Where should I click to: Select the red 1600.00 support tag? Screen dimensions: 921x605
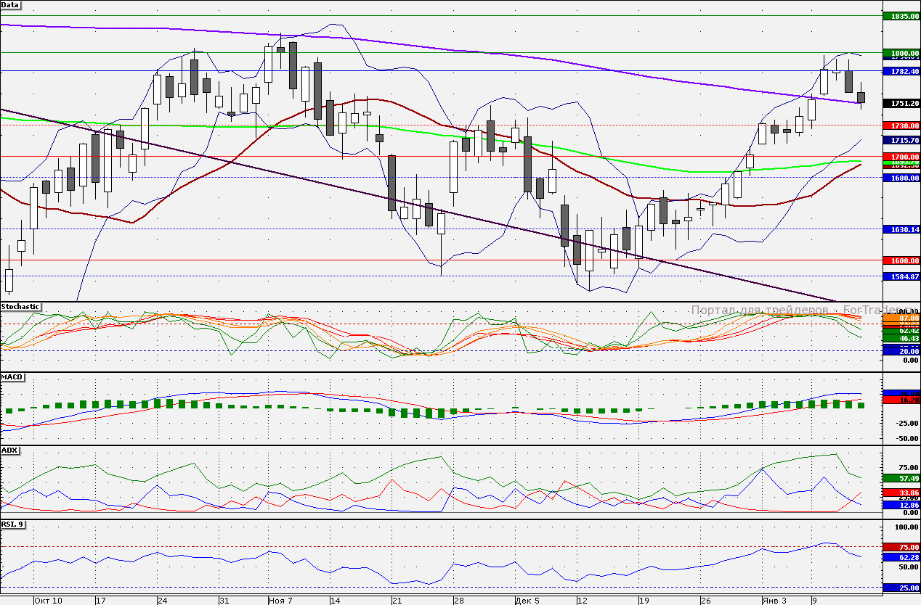(x=900, y=260)
